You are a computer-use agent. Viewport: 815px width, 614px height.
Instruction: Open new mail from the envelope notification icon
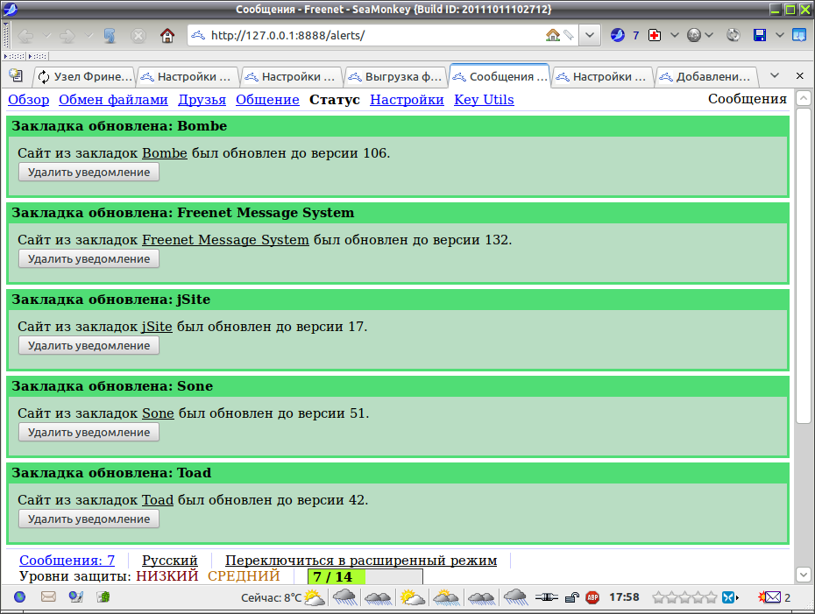pyautogui.click(x=769, y=597)
